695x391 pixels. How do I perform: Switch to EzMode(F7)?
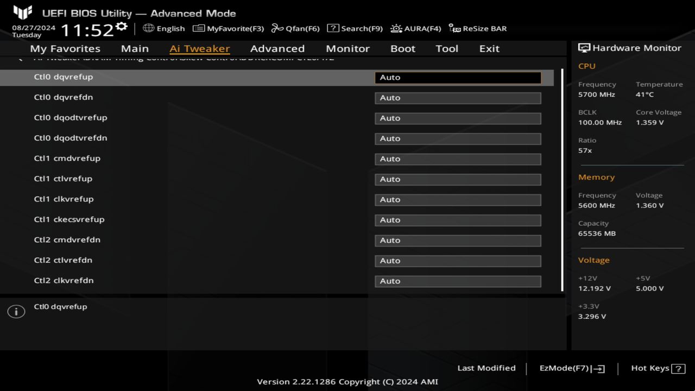pos(572,368)
